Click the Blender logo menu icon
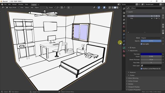165x93 pixels. (2, 4)
